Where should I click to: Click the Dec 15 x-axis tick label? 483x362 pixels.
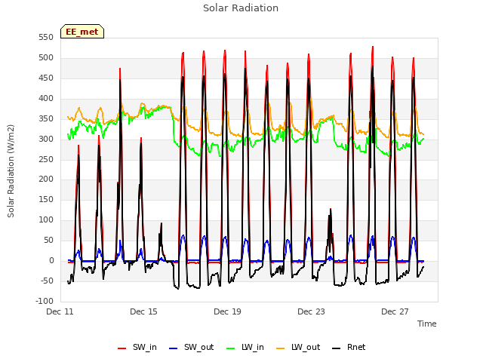tap(144, 311)
